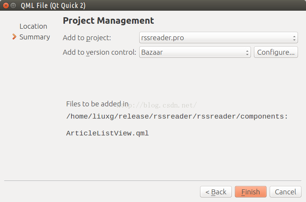The height and width of the screenshot is (202, 306).
Task: Click the "Files to be added in" text
Action: (98, 104)
